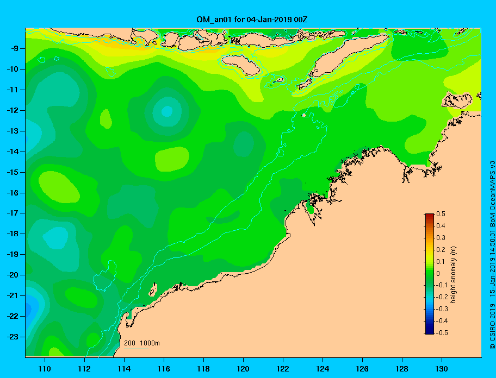Click latitude label -15 on left axis
Screen dimensions: 496x378
tap(12, 172)
